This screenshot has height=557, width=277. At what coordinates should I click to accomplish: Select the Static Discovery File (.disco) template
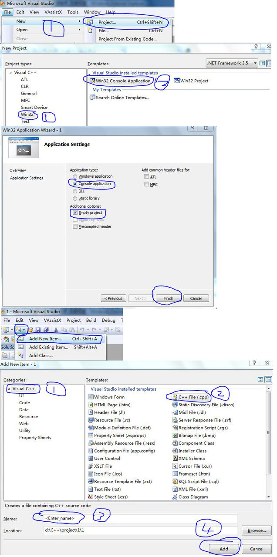[x=203, y=405]
